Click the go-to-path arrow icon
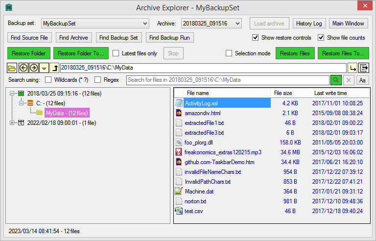Viewport: 376px width, 241px height. point(352,68)
